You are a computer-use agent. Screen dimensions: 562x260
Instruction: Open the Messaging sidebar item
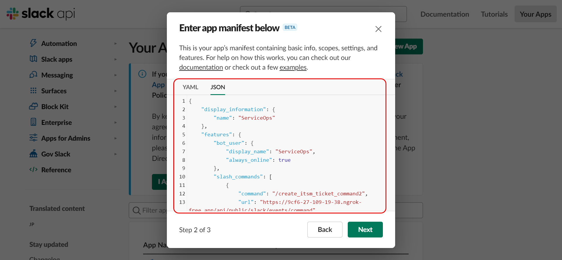(x=57, y=75)
